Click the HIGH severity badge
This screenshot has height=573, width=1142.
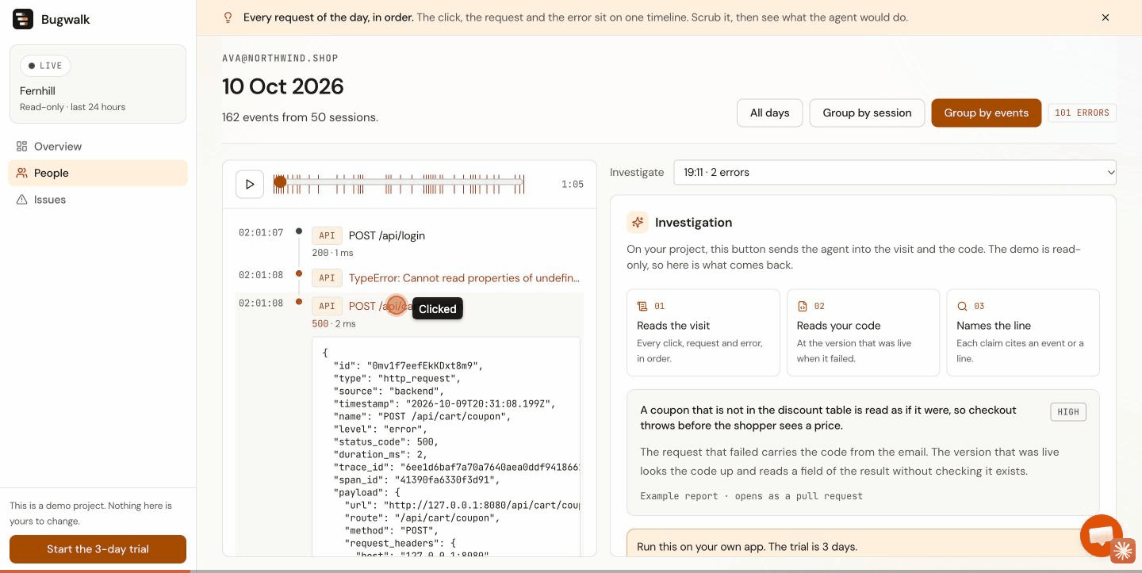point(1068,411)
